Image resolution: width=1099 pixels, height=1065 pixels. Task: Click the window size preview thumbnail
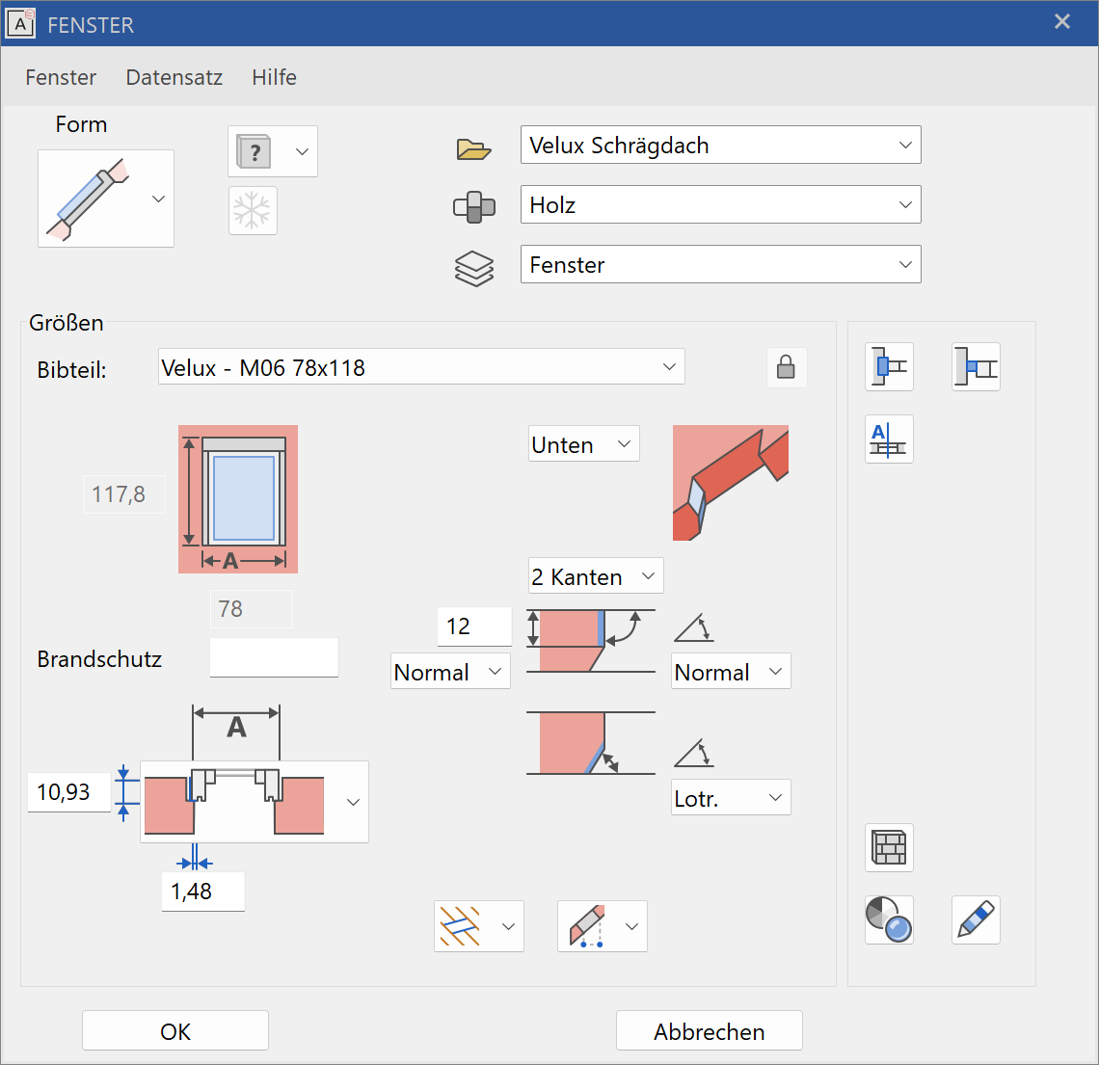(237, 499)
